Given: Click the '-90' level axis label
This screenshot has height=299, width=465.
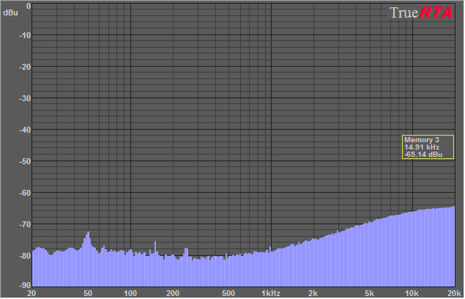Looking at the screenshot, I should tap(25, 286).
